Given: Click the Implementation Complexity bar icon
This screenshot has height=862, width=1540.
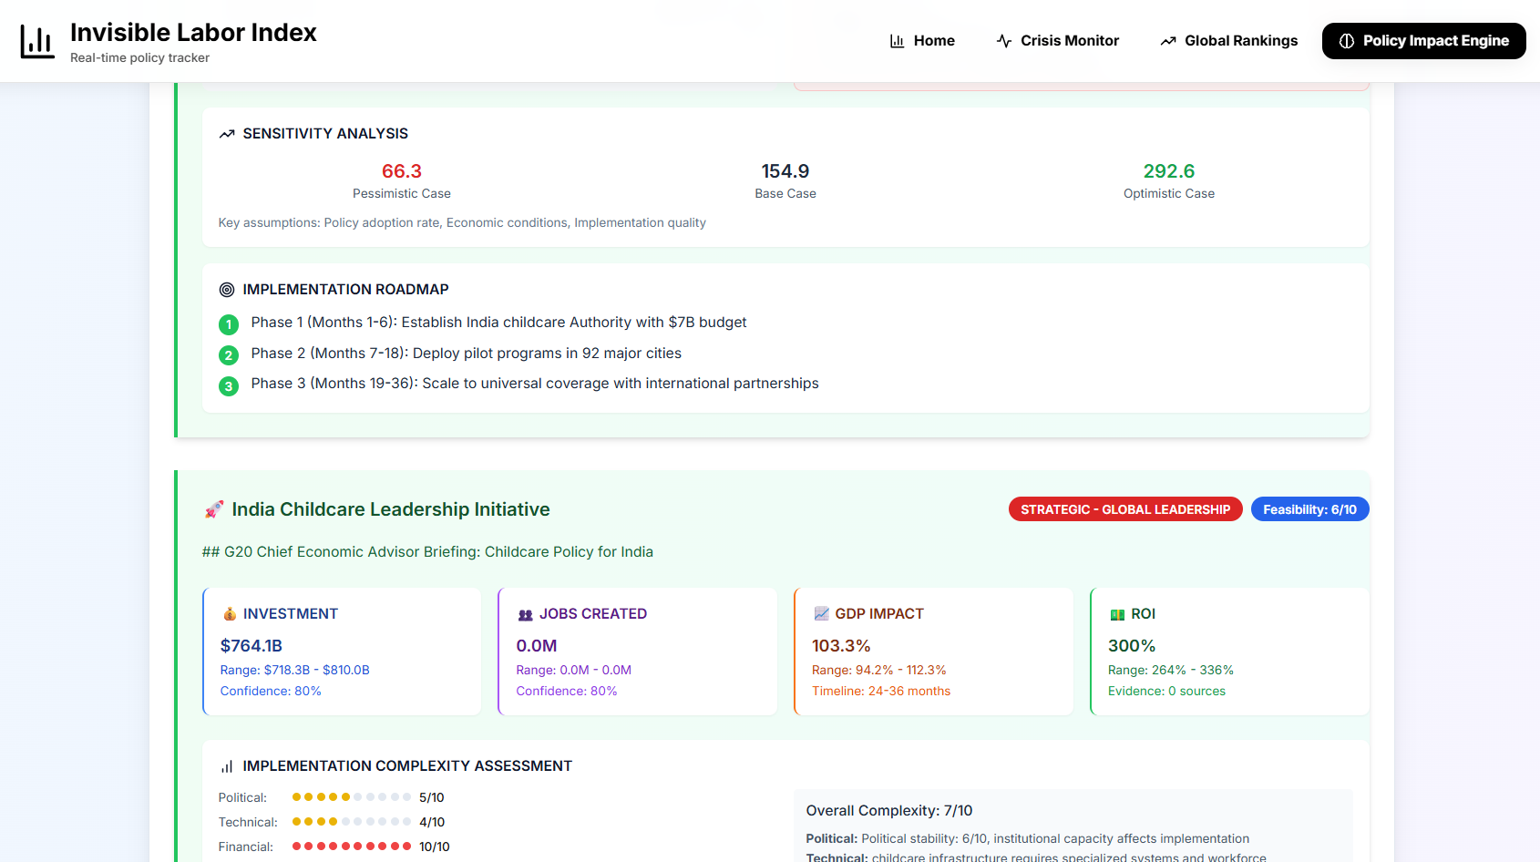Looking at the screenshot, I should (227, 766).
